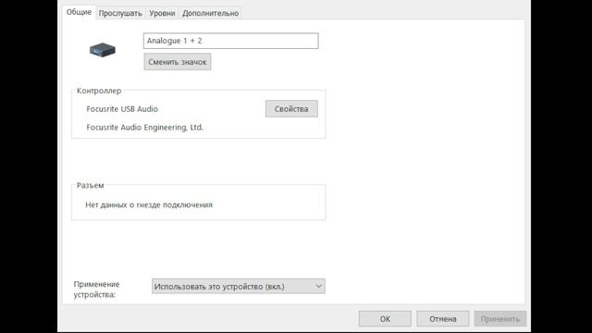This screenshot has height=333, width=592.
Task: Click the Разъем group label
Action: pyautogui.click(x=91, y=185)
